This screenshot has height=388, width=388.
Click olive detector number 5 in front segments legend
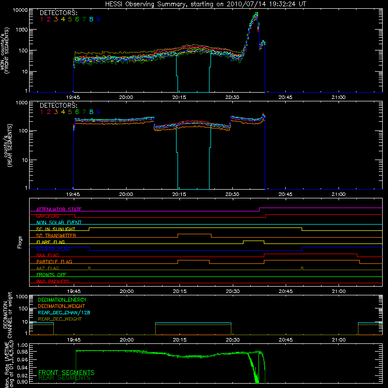tap(70, 19)
